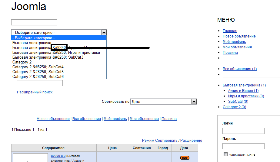
Task: Click the 'Показано 1 - 1 из 1' text
Action: pyautogui.click(x=31, y=130)
